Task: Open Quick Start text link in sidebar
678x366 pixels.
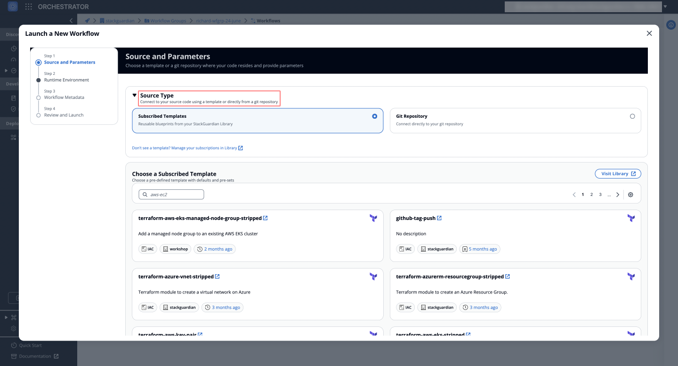Action: pyautogui.click(x=30, y=345)
